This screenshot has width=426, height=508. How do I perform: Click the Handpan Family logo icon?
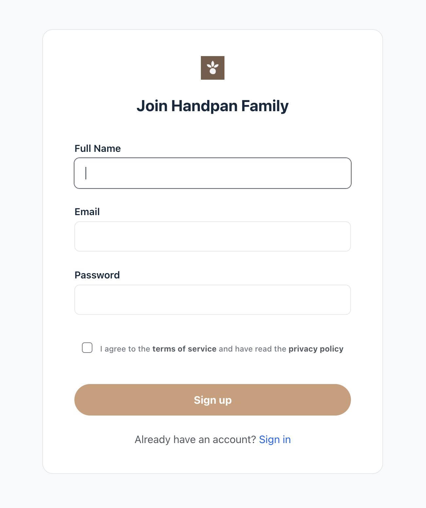click(x=213, y=68)
